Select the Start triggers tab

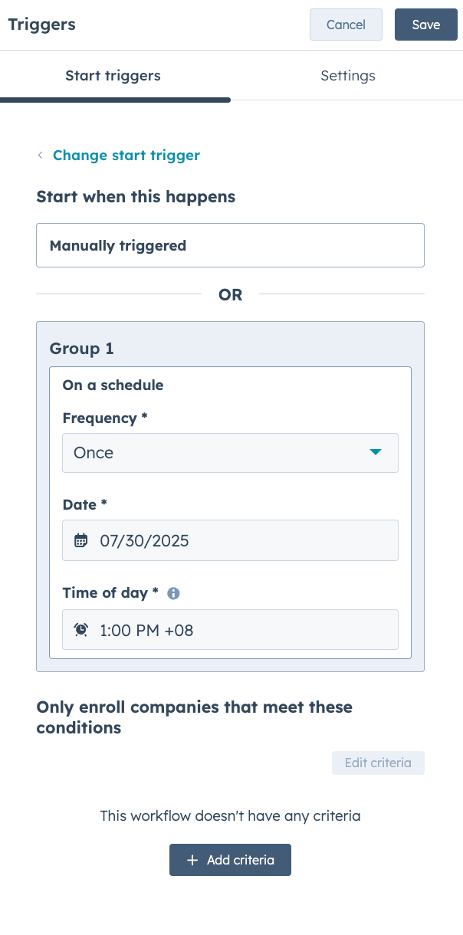(113, 76)
